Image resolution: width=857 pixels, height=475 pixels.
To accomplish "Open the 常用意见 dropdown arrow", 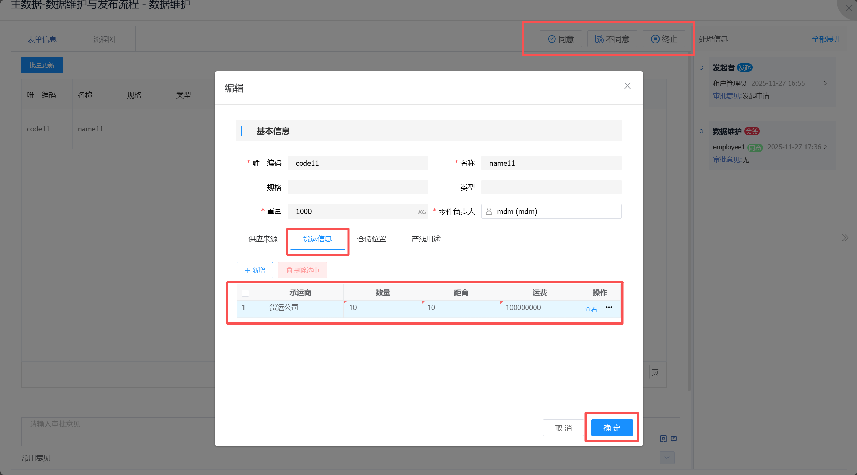I will pos(667,457).
